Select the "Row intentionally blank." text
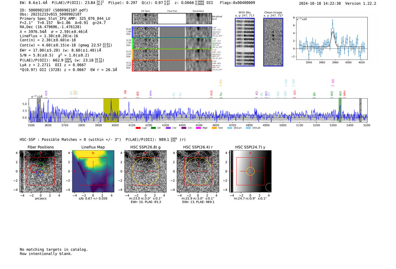 click(46, 254)
